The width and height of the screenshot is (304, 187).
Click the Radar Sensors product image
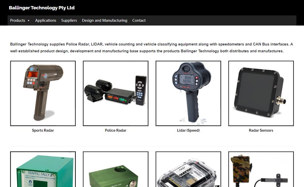pyautogui.click(x=261, y=93)
